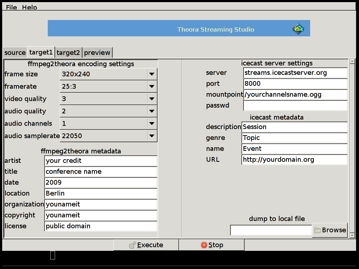Screen dimensions: 359x269
Task: Expand the audio samplerate dropdown
Action: click(x=152, y=136)
